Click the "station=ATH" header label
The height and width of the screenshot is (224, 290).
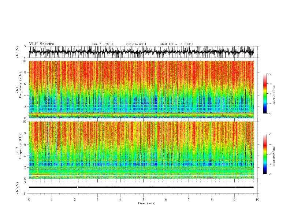pos(136,44)
